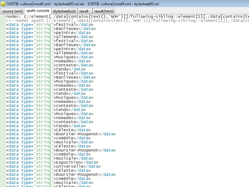
Task: Click the first peintre data line
Action: click(x=47, y=33)
